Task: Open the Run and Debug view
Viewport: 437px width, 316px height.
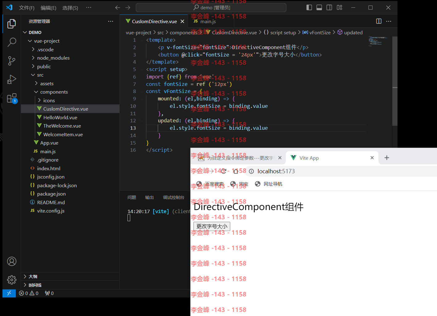Action: (x=12, y=79)
